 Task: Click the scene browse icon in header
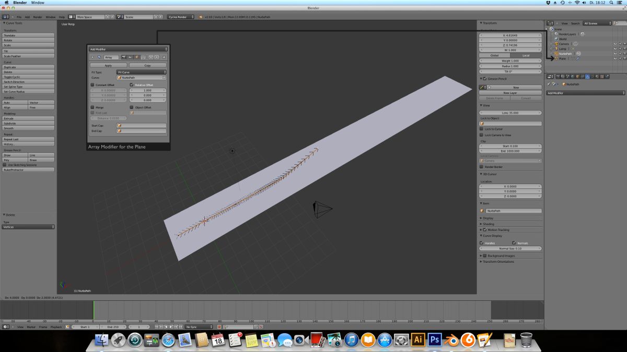coord(119,17)
